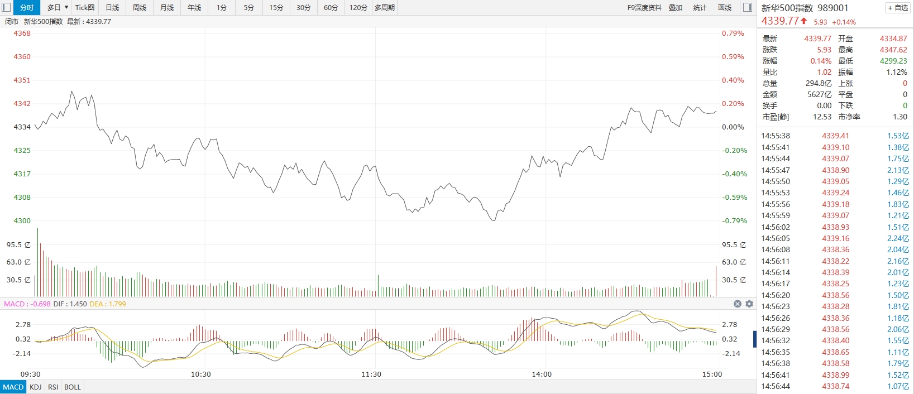Toggle the left sidebar panel icon
Image resolution: width=914 pixels, height=394 pixels.
pos(6,7)
